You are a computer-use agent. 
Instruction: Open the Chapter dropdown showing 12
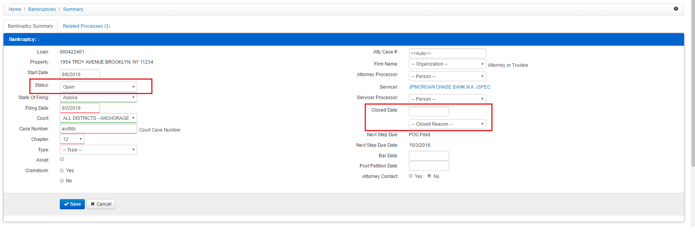click(x=72, y=139)
